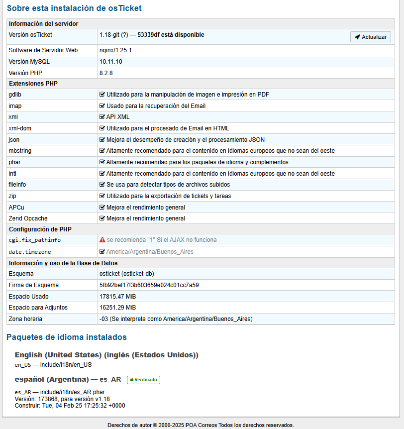
Task: Click the phar extension checkmark
Action: 102,162
